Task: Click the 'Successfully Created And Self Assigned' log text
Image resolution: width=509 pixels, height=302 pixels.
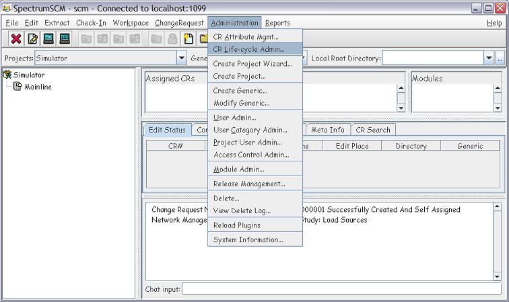Action: 394,210
